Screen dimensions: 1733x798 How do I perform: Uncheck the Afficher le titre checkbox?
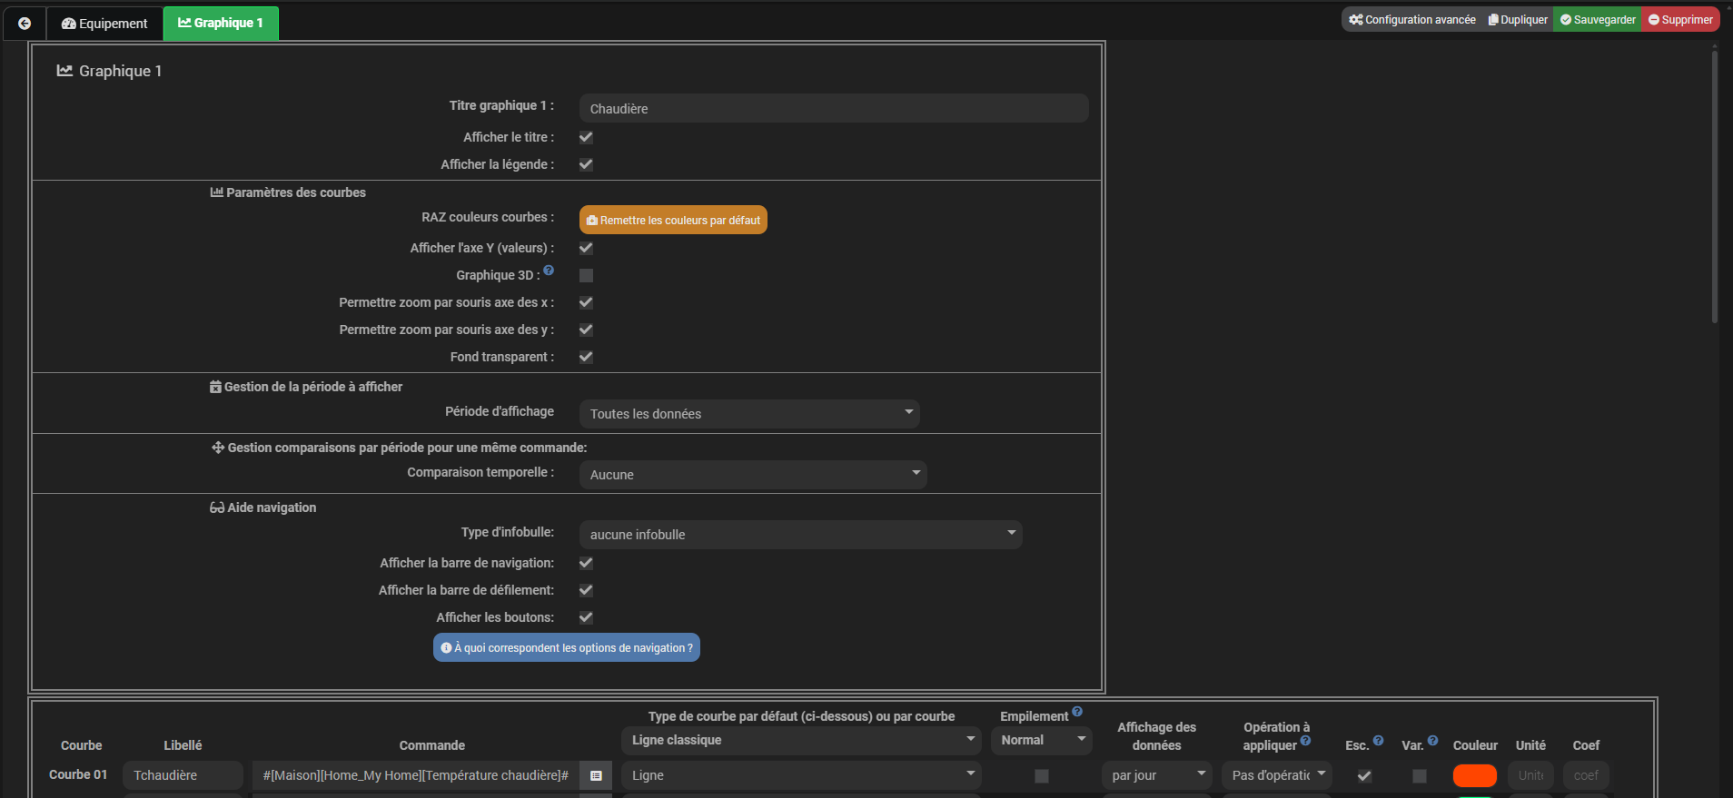[586, 137]
